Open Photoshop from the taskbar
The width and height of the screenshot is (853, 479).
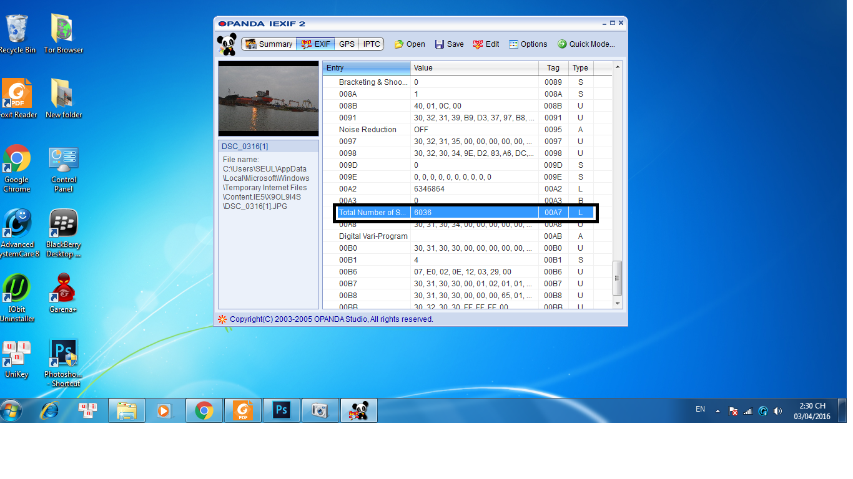point(282,410)
